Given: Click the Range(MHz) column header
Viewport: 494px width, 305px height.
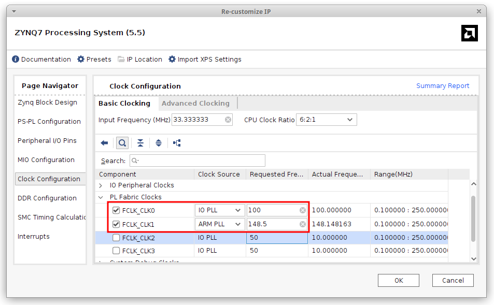Looking at the screenshot, I should point(409,175).
